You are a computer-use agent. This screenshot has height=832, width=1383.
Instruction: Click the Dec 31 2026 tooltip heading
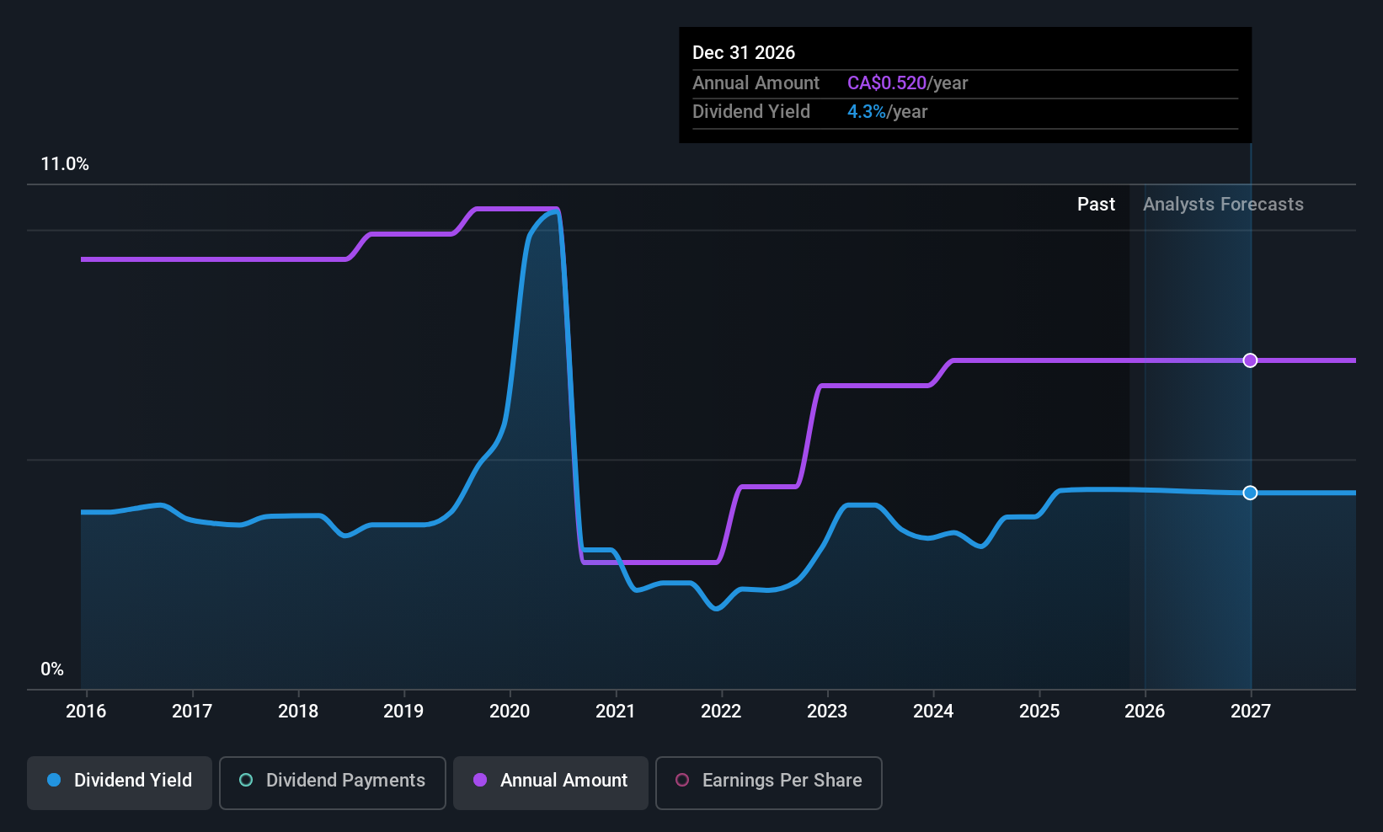click(744, 53)
